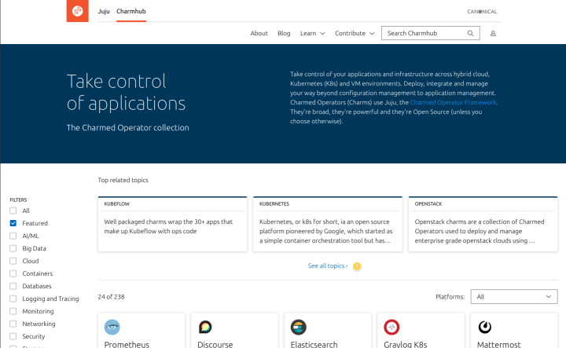Open the Graylog K8s charm title
Image resolution: width=566 pixels, height=348 pixels.
[406, 344]
